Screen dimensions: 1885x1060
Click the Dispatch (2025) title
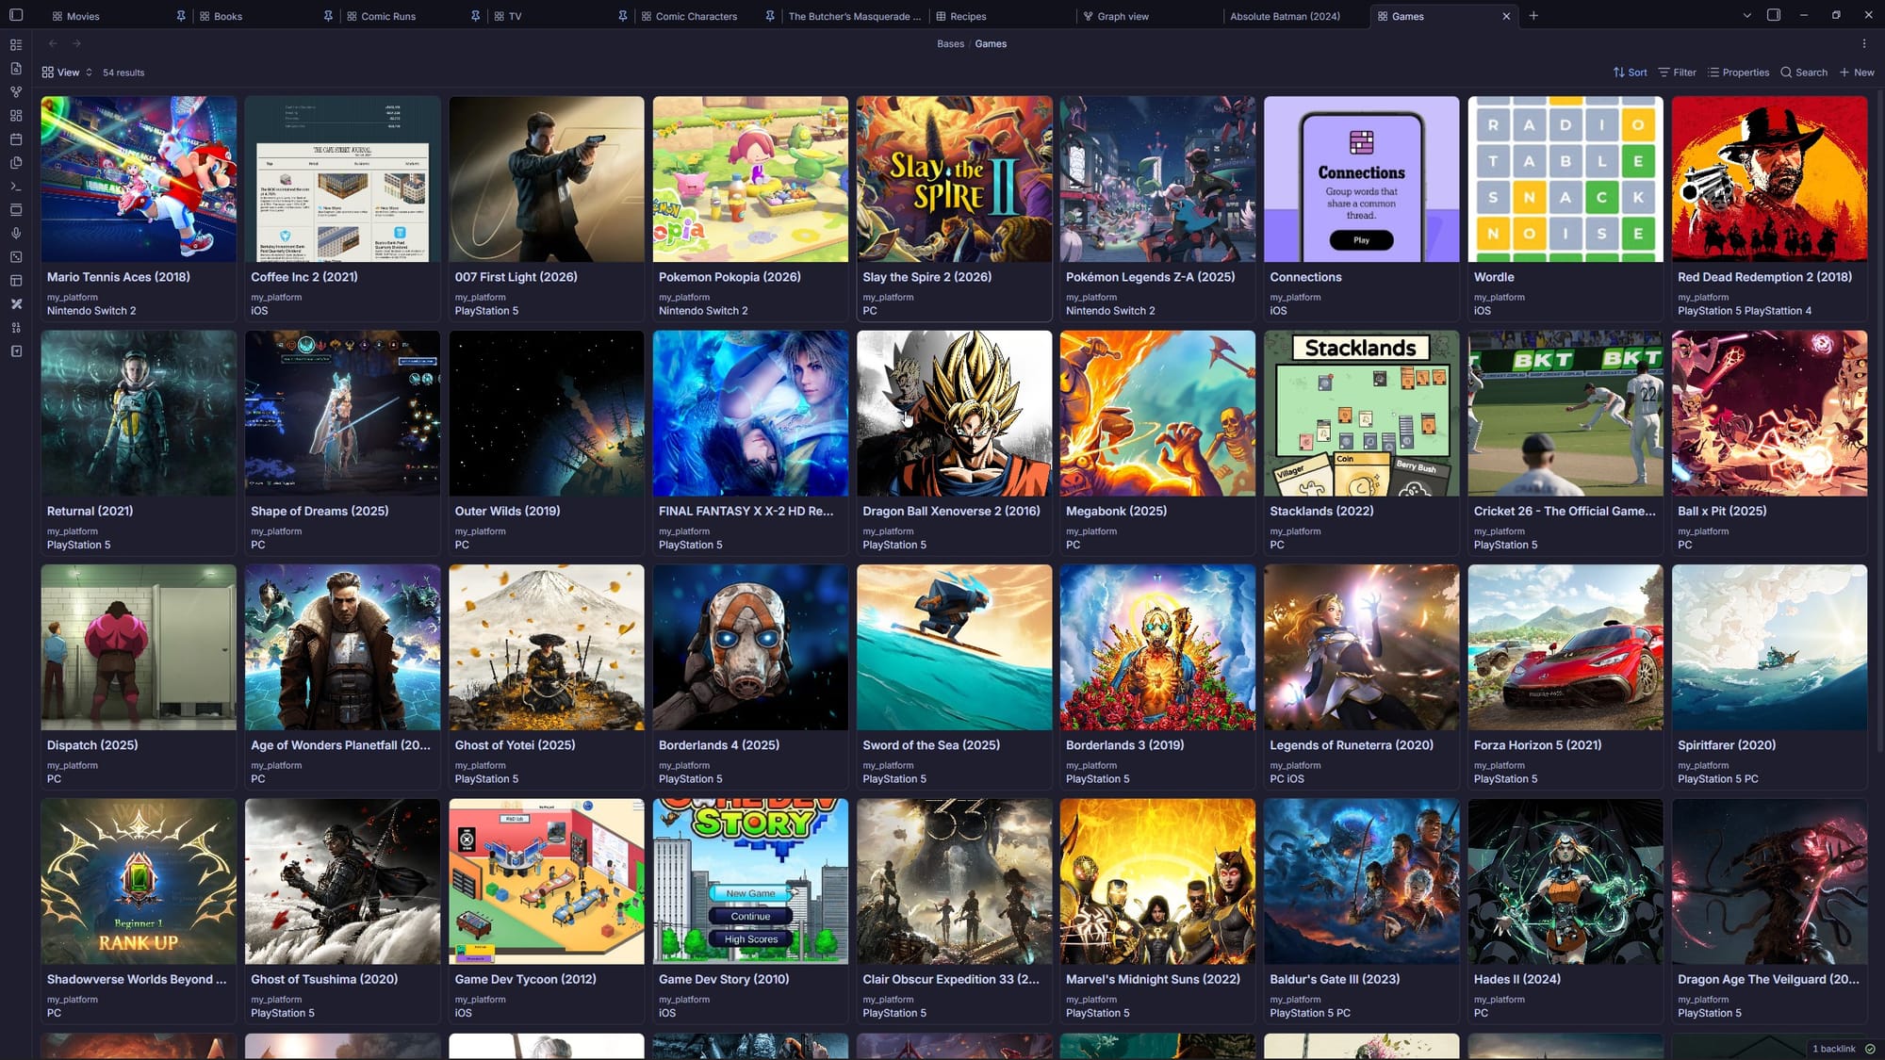click(92, 745)
